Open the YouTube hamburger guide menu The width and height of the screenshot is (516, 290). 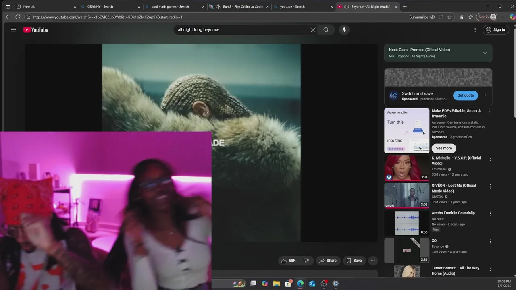[x=13, y=30]
